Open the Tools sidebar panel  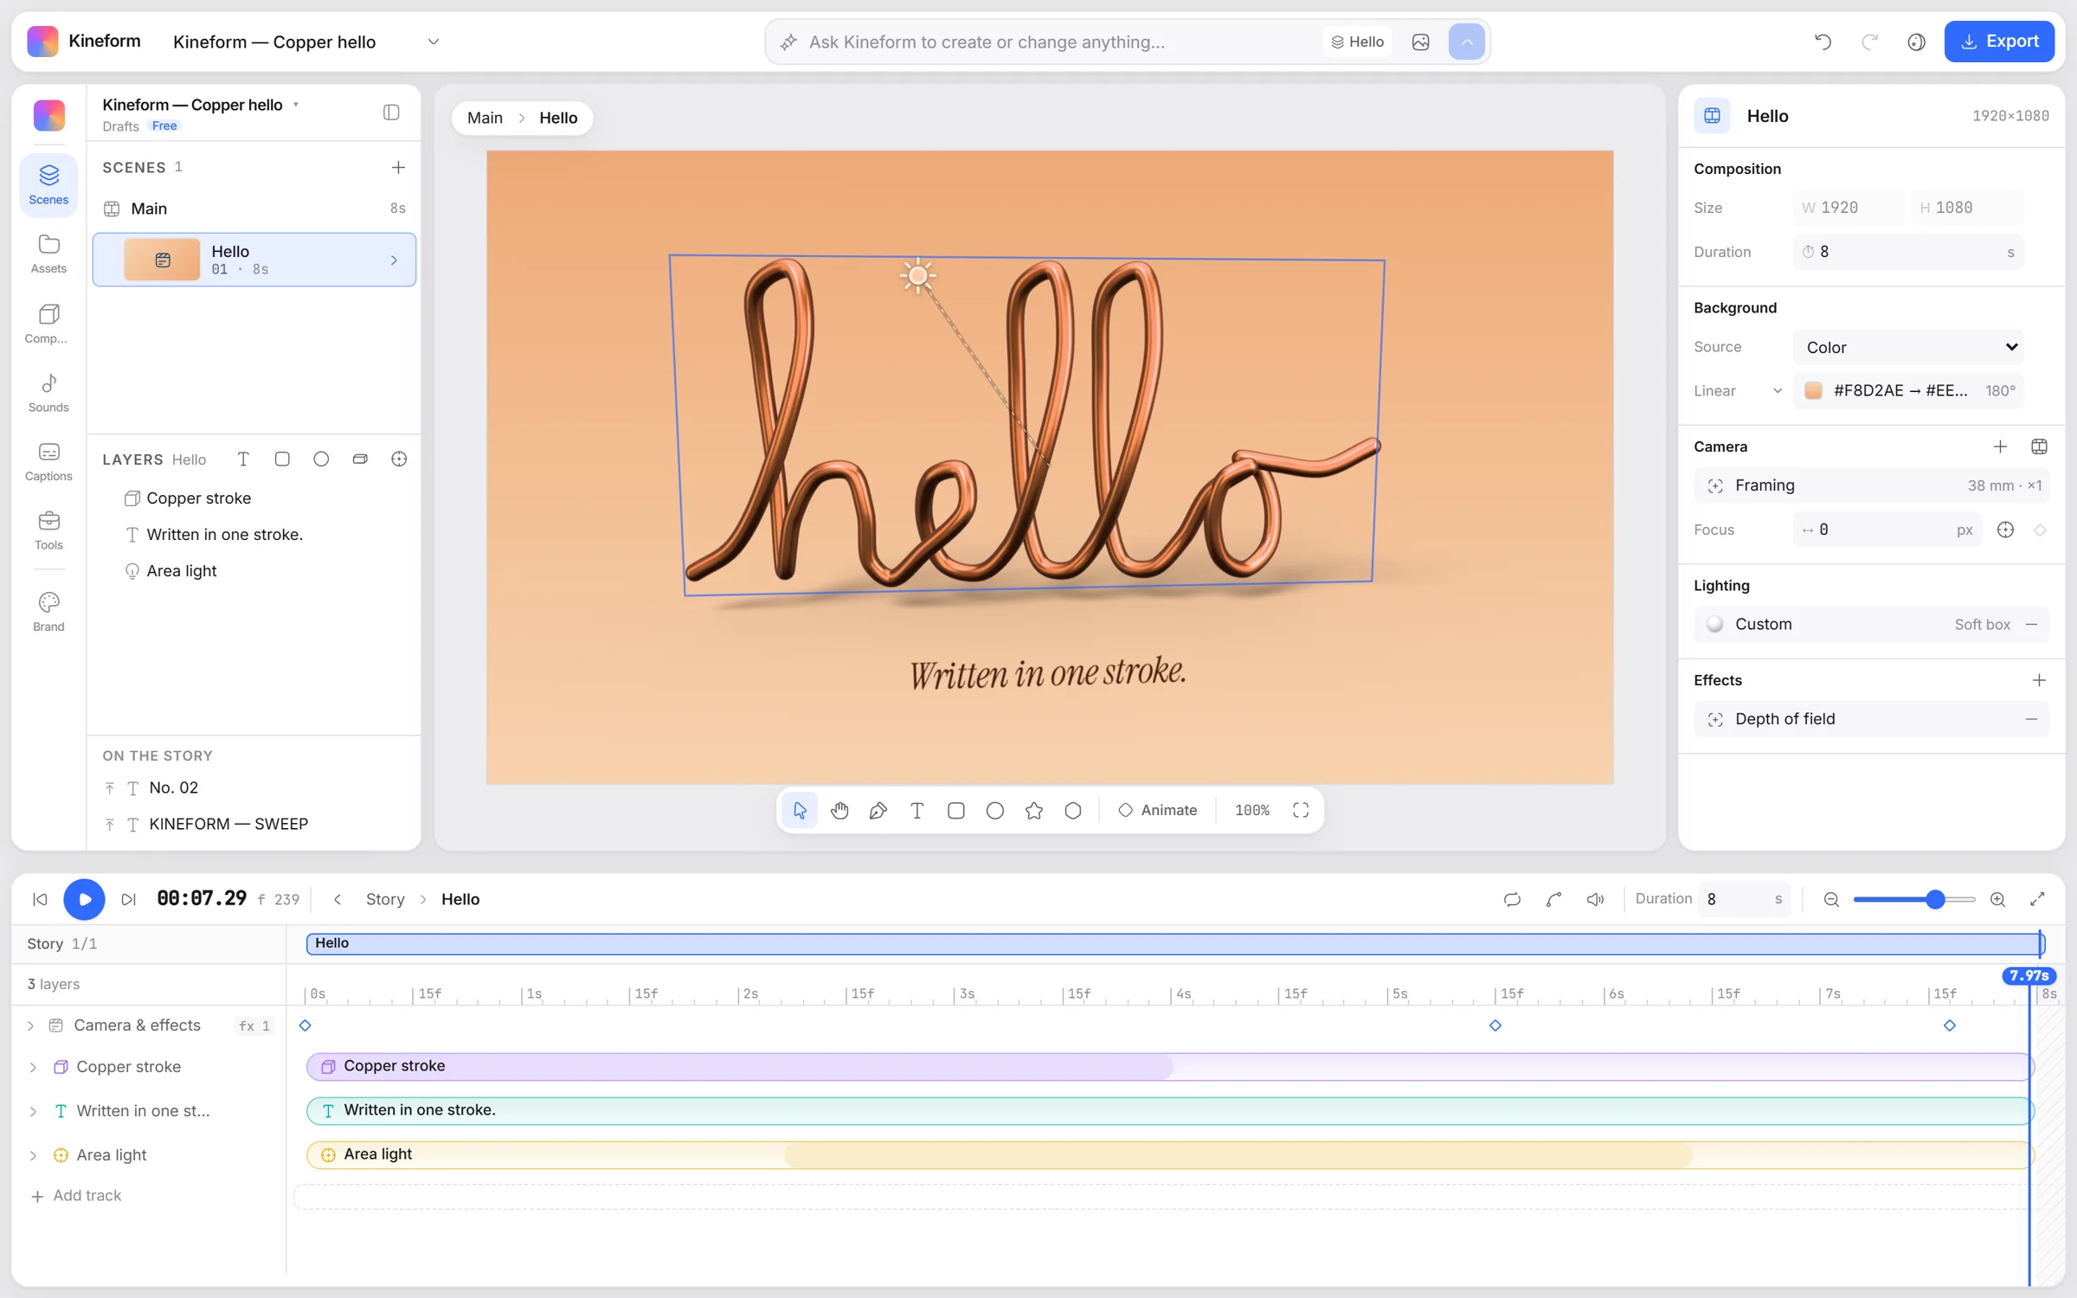(x=48, y=530)
